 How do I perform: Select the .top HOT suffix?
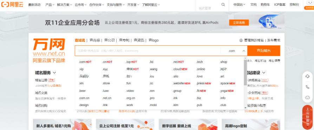tap(131, 62)
